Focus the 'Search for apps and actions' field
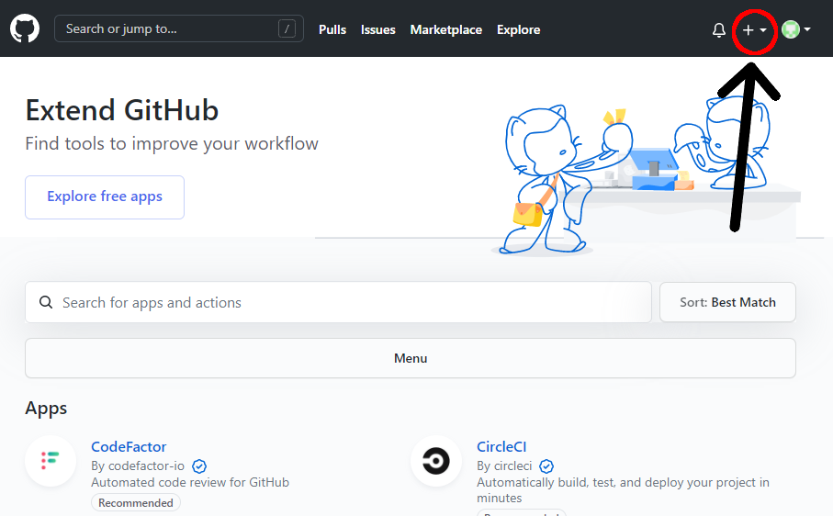Screen dimensions: 833x516 click(338, 302)
